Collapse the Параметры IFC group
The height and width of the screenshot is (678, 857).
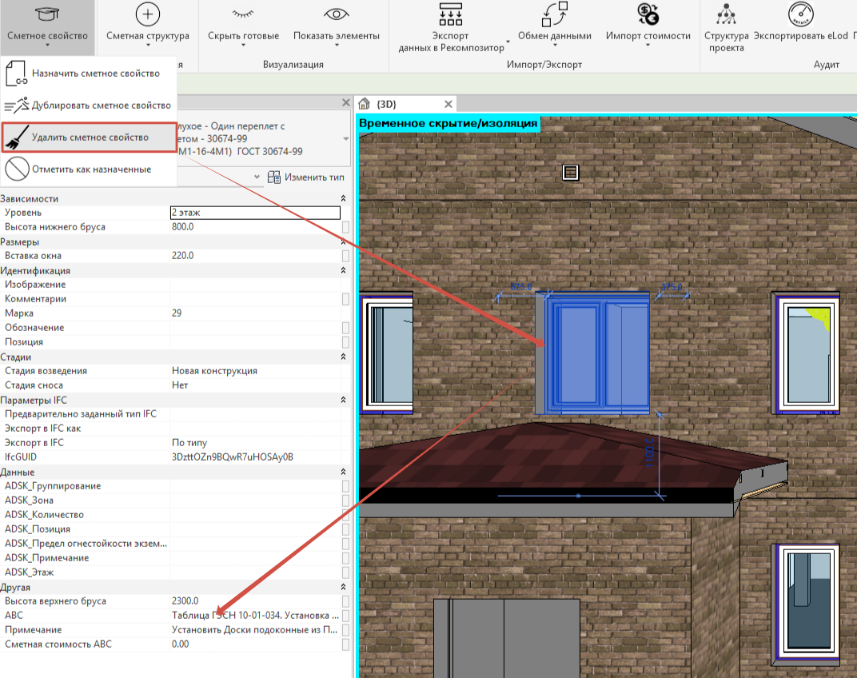coord(343,401)
